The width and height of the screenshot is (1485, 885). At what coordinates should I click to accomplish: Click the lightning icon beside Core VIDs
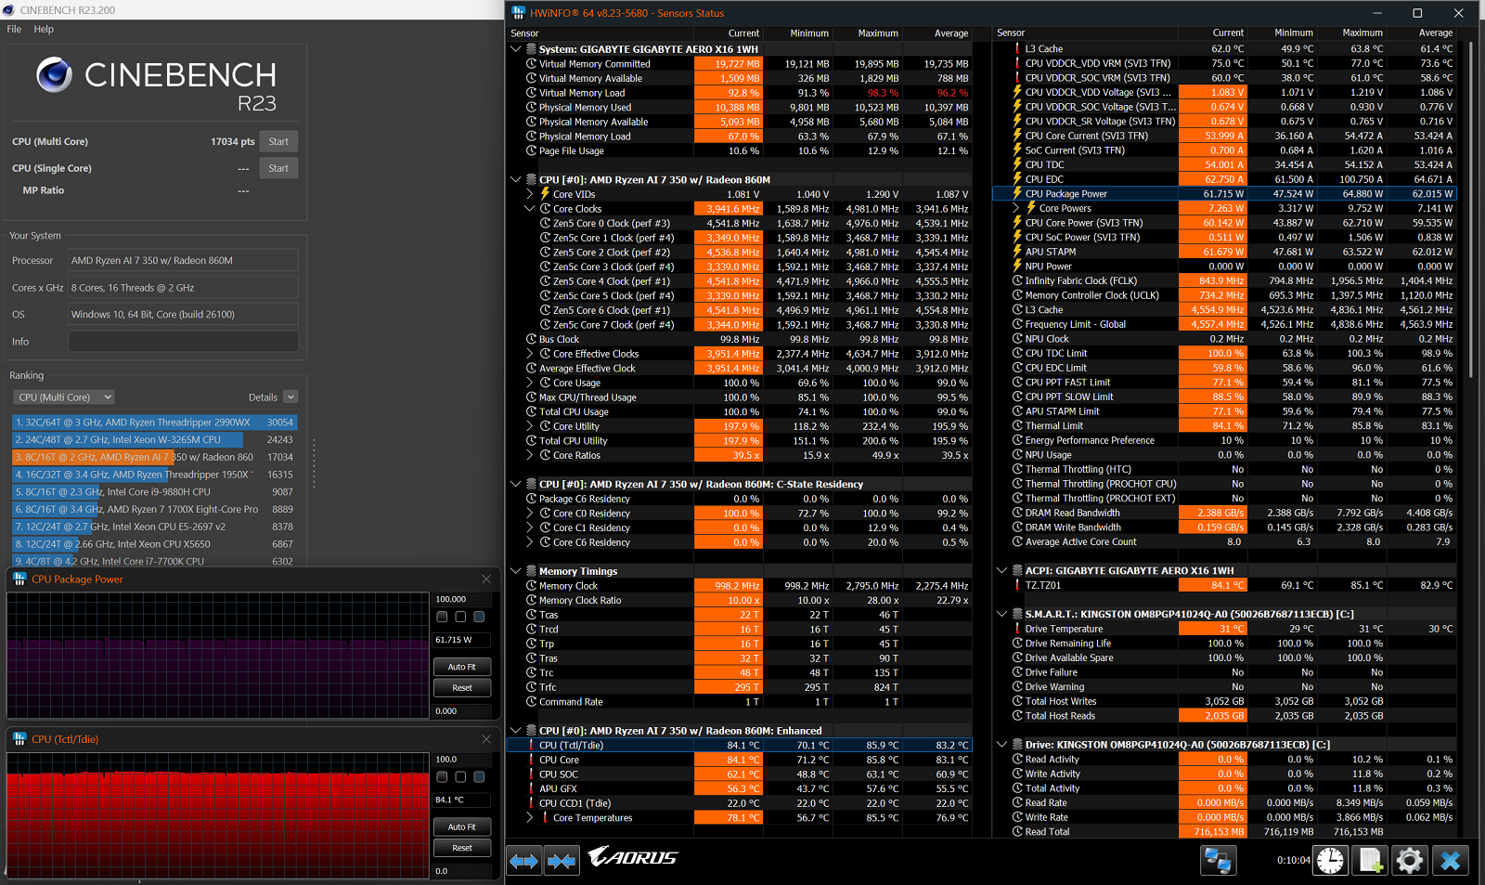[546, 194]
